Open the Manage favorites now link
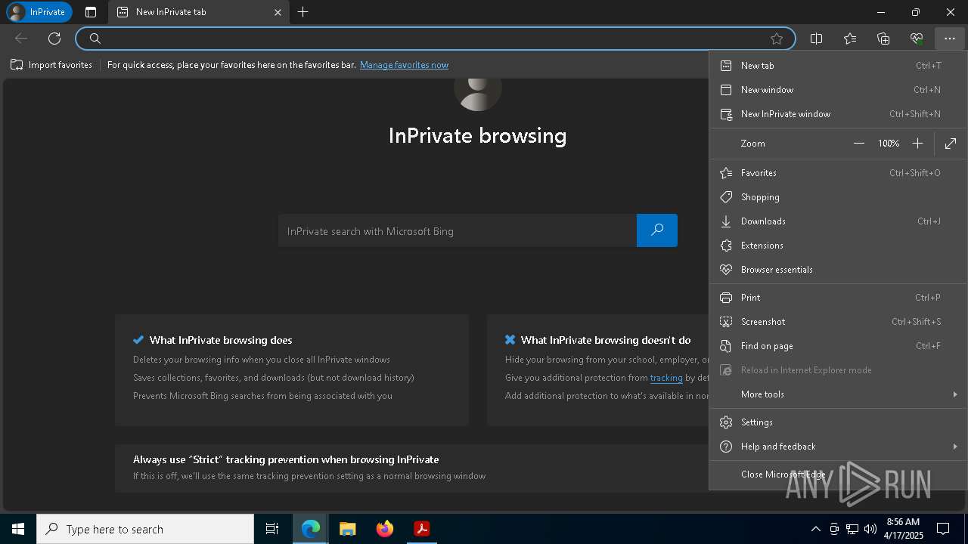Screen dimensions: 968x544 pos(404,65)
